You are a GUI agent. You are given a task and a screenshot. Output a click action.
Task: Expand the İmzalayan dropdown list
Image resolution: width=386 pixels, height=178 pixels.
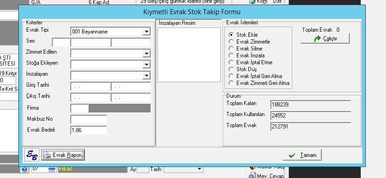coord(146,76)
